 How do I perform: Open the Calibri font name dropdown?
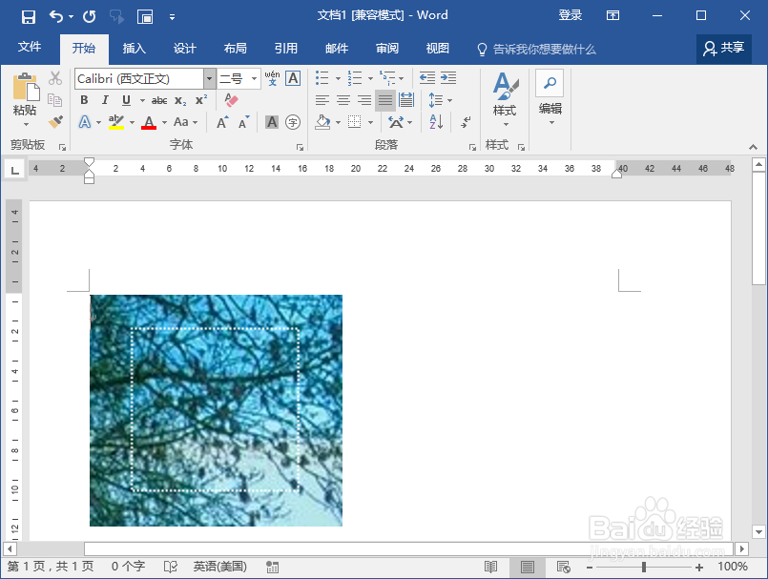[210, 78]
